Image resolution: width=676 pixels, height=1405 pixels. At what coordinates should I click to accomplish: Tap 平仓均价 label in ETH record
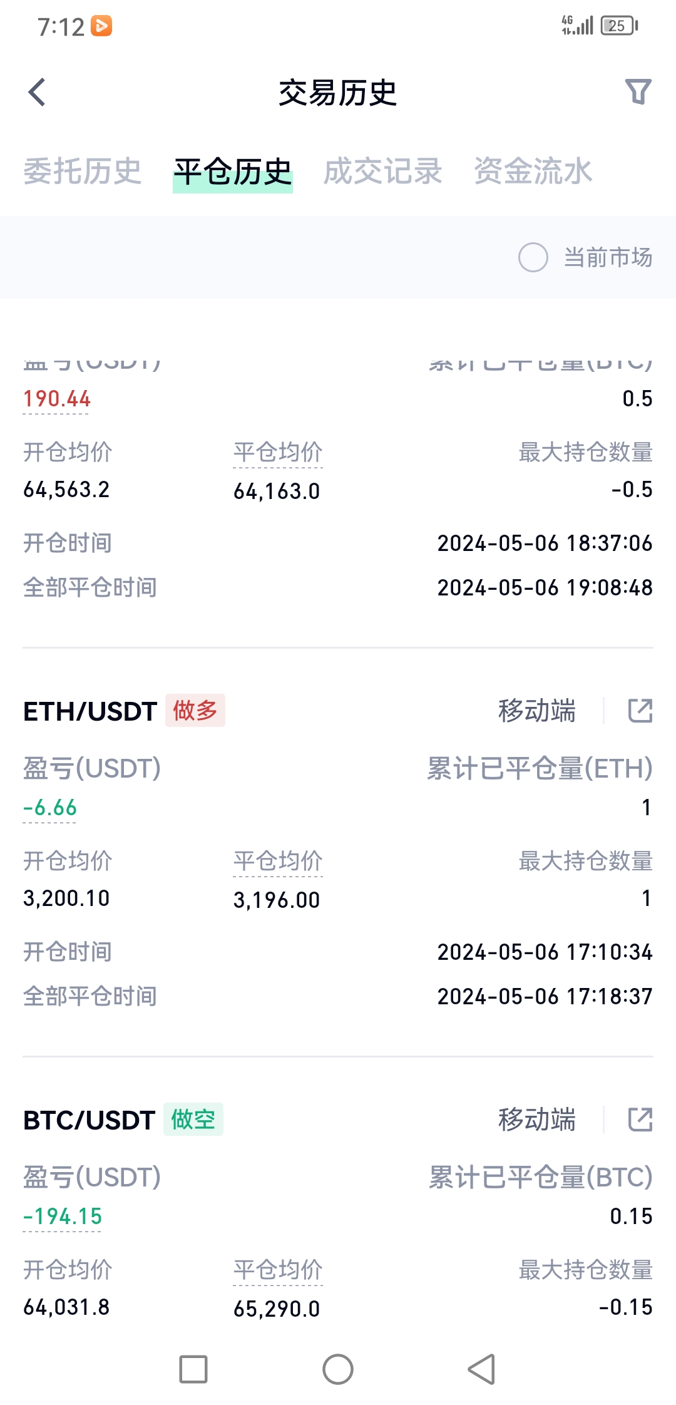(278, 862)
